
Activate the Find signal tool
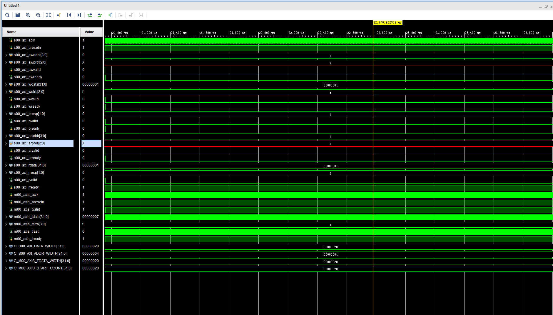[x=7, y=15]
